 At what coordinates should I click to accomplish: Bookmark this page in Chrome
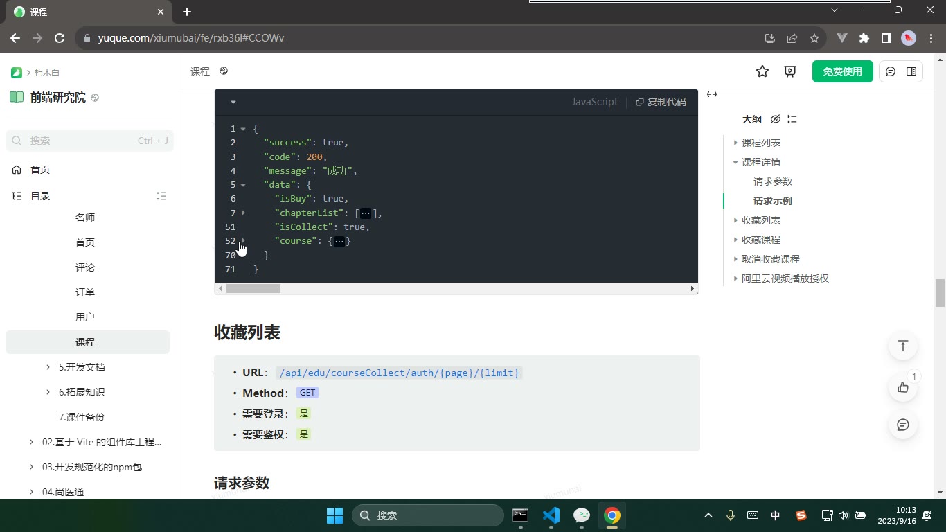[814, 38]
